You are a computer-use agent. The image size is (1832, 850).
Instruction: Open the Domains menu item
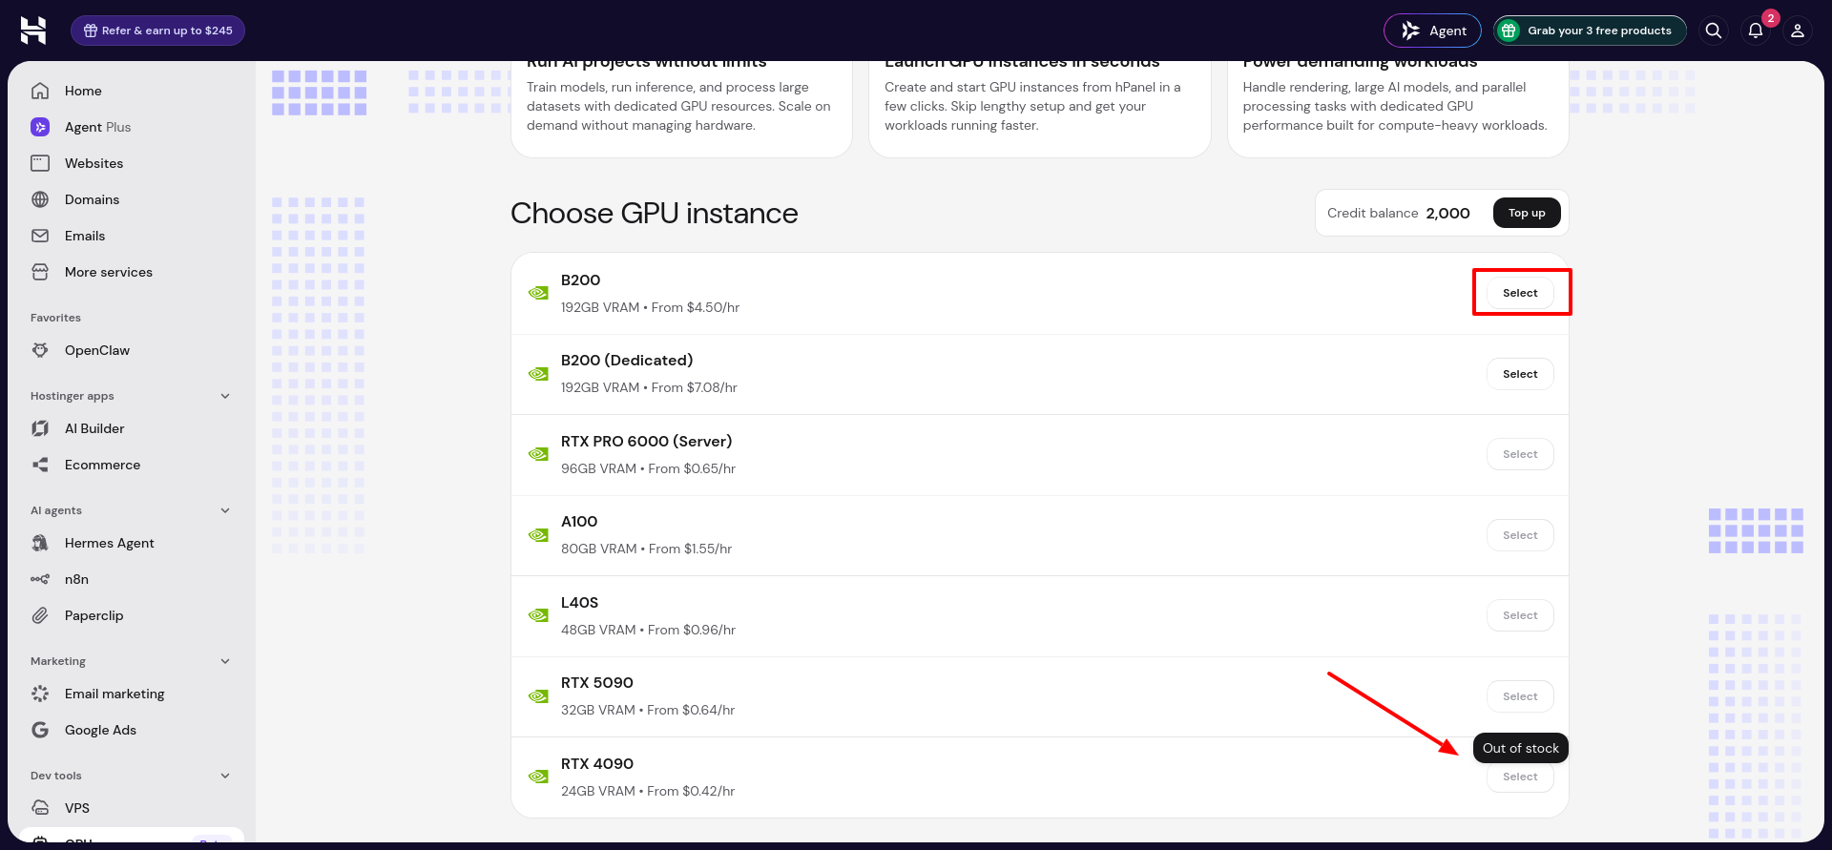(x=131, y=199)
